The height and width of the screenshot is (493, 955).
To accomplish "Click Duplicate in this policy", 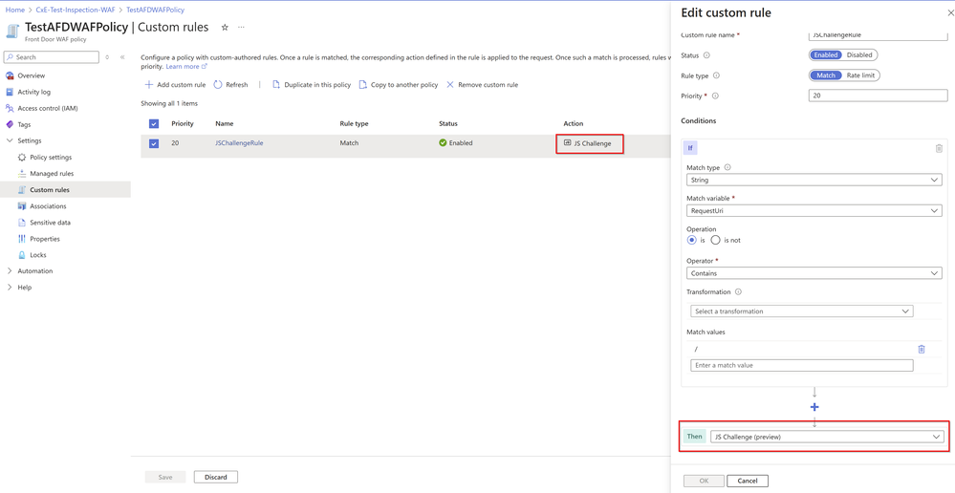I will click(x=312, y=85).
